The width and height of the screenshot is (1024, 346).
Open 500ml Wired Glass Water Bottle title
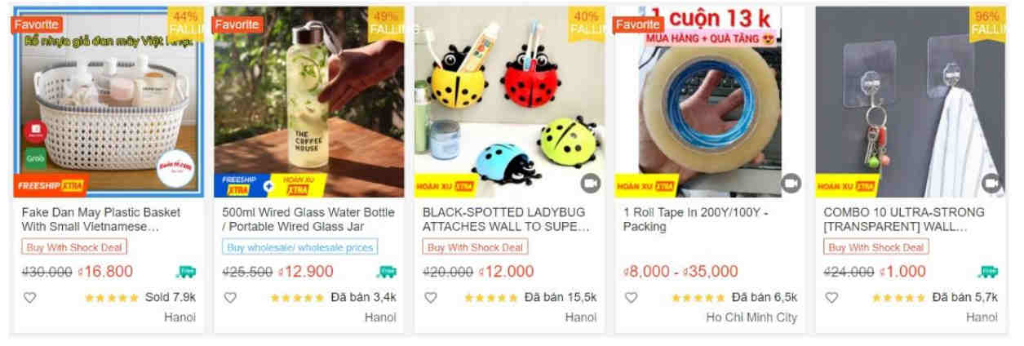pos(308,220)
